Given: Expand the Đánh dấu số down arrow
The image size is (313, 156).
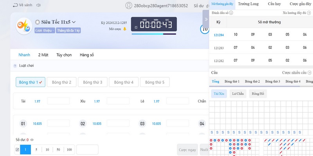Looking at the screenshot, I should click(x=231, y=13).
